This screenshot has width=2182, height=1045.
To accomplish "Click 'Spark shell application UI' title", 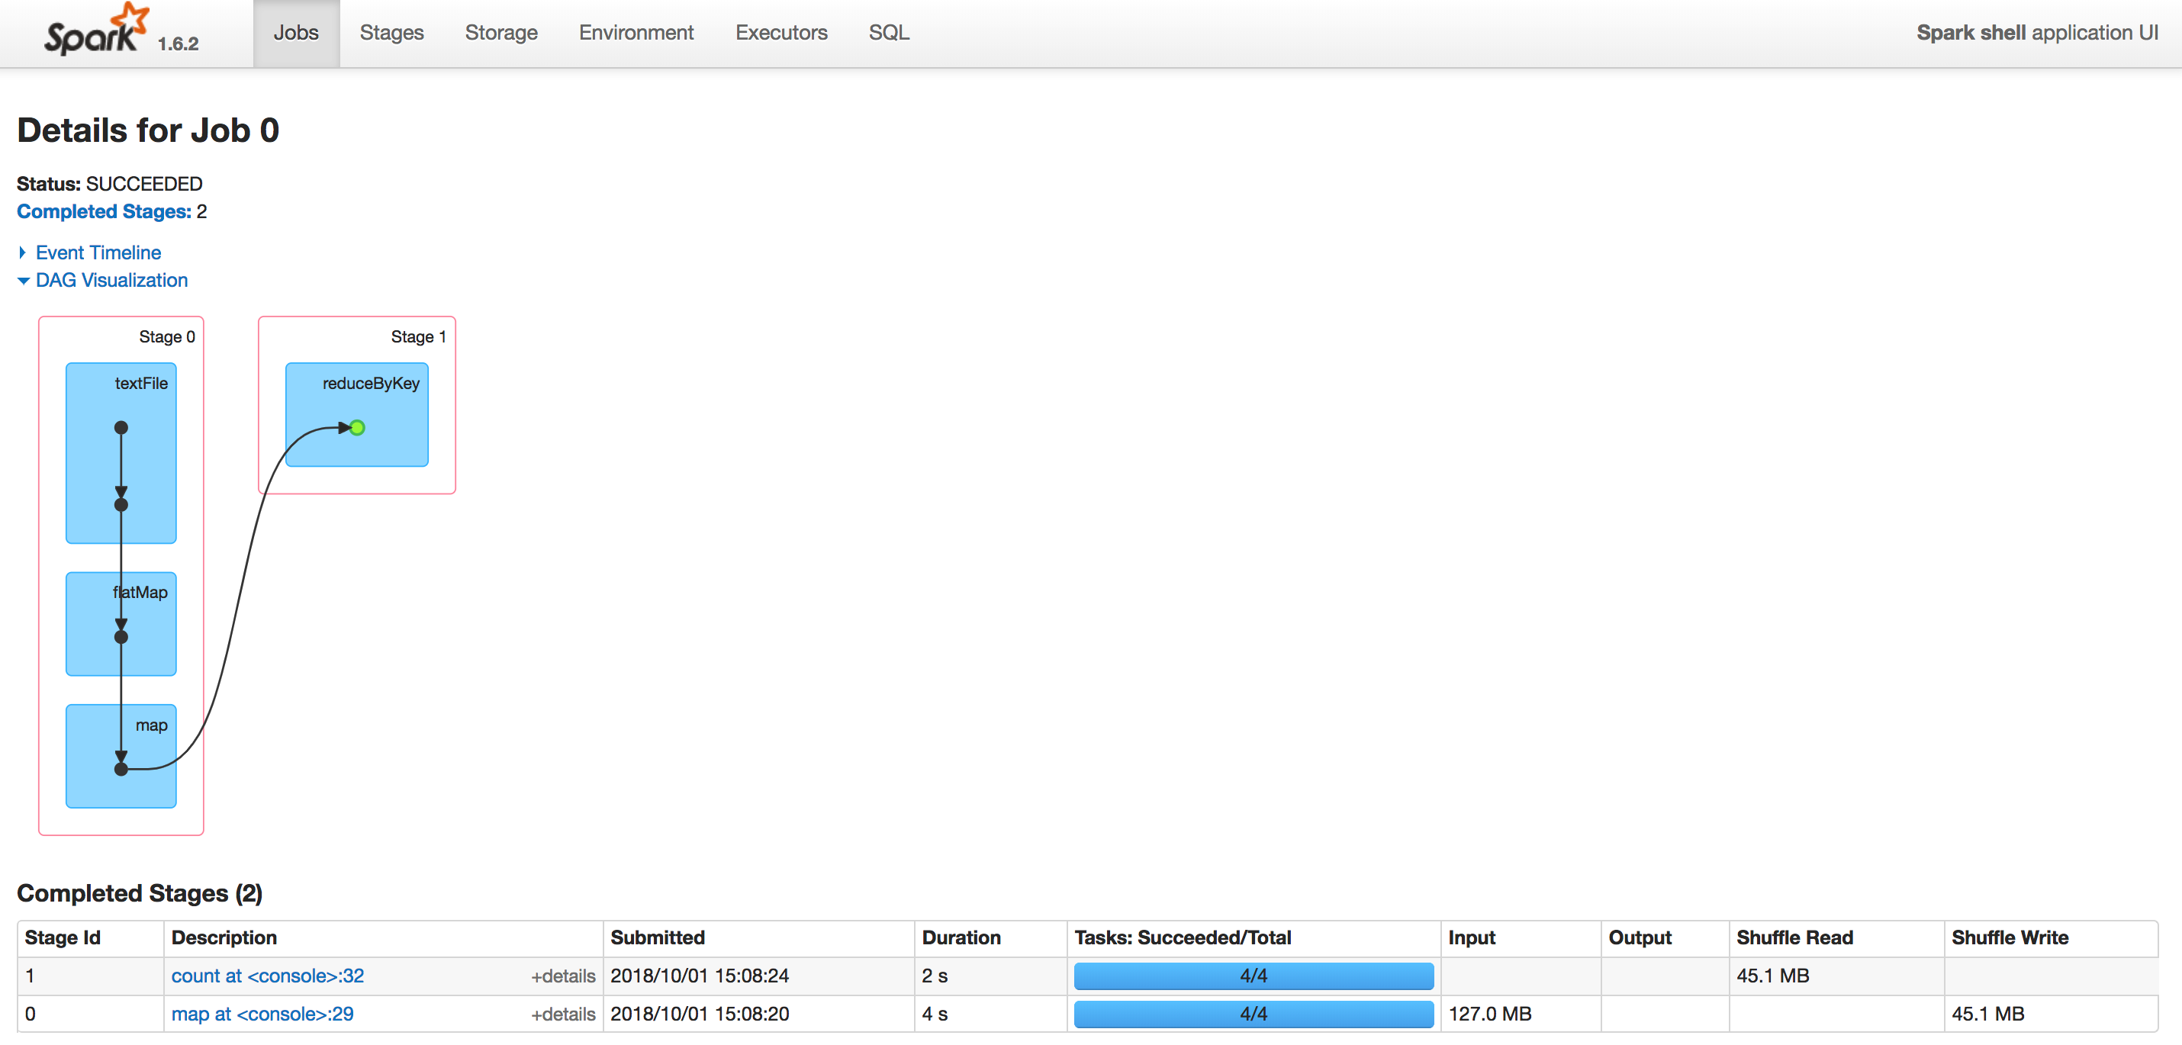I will [2037, 33].
